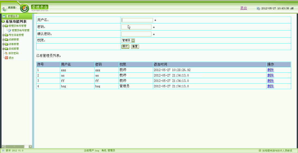The height and width of the screenshot is (153, 298).
Task: Click the 成绩管理 folder icon
Action: pos(7,39)
